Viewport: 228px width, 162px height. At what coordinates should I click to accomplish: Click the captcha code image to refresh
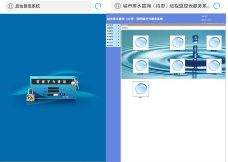click(x=56, y=94)
